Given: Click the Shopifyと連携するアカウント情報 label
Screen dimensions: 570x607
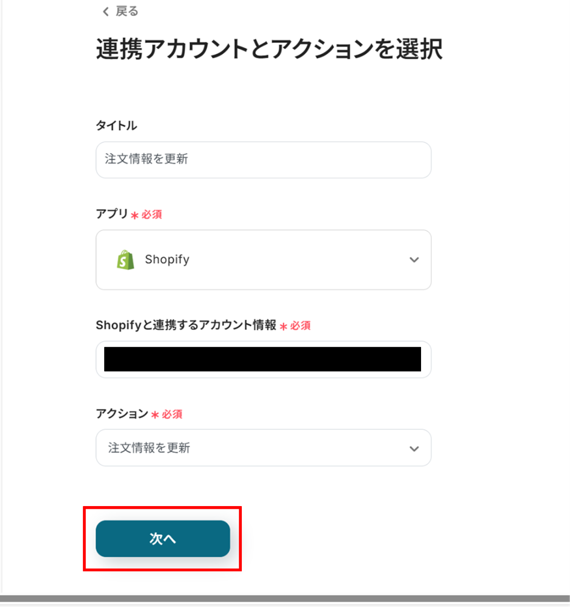Looking at the screenshot, I should [x=186, y=325].
